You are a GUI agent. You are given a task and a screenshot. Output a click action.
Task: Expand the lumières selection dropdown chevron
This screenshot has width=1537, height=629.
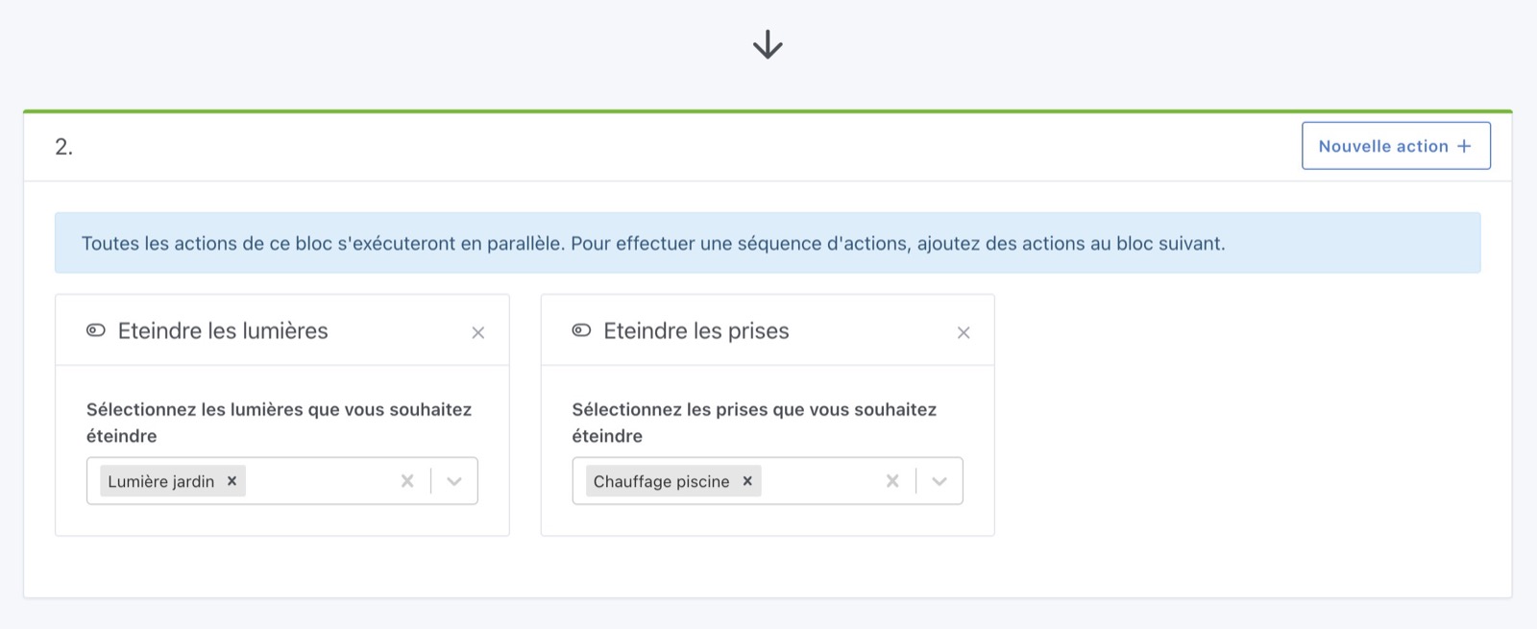(x=451, y=480)
